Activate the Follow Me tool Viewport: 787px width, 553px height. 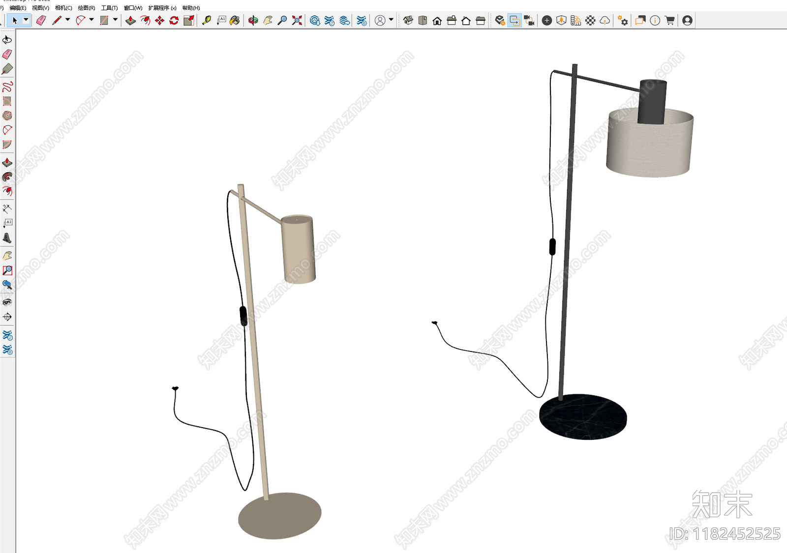pyautogui.click(x=7, y=177)
